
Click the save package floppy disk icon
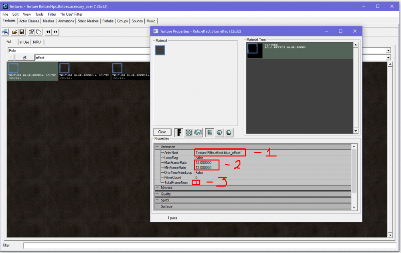click(22, 32)
